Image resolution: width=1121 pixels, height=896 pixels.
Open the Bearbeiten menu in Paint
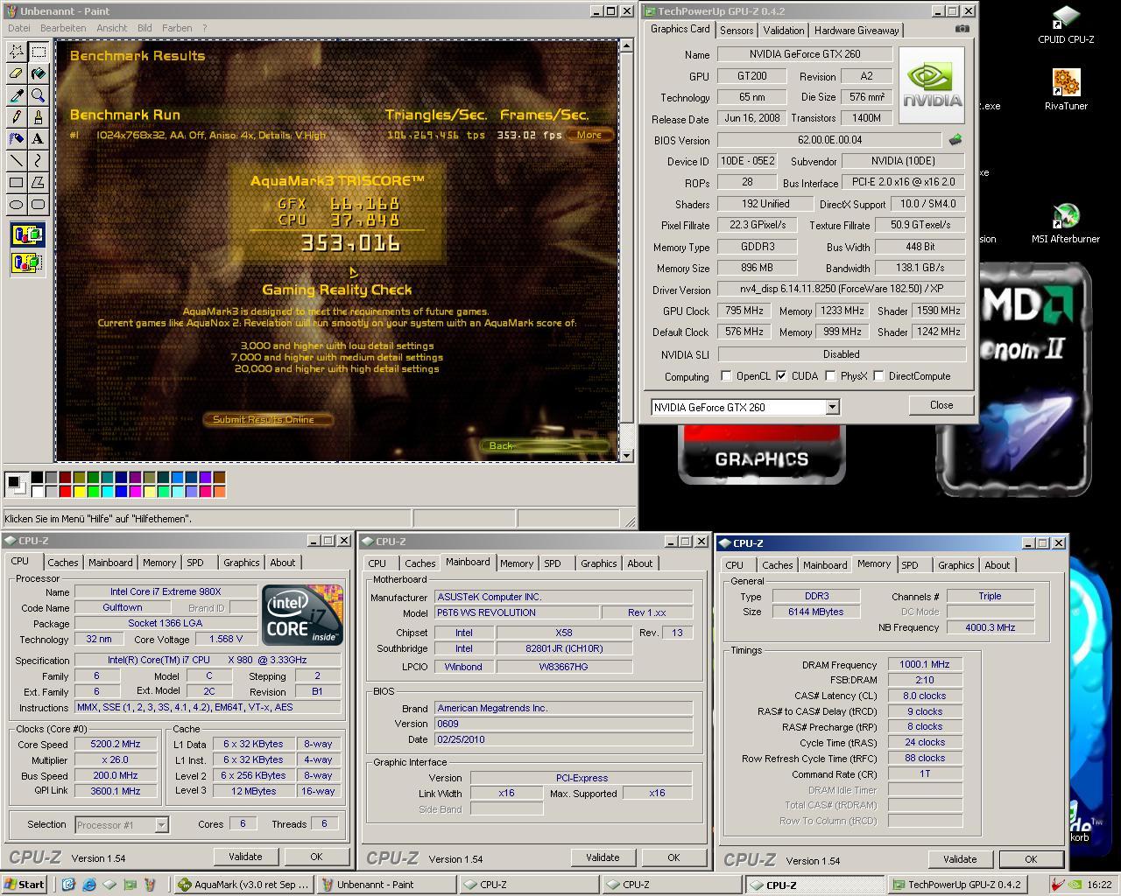point(63,28)
